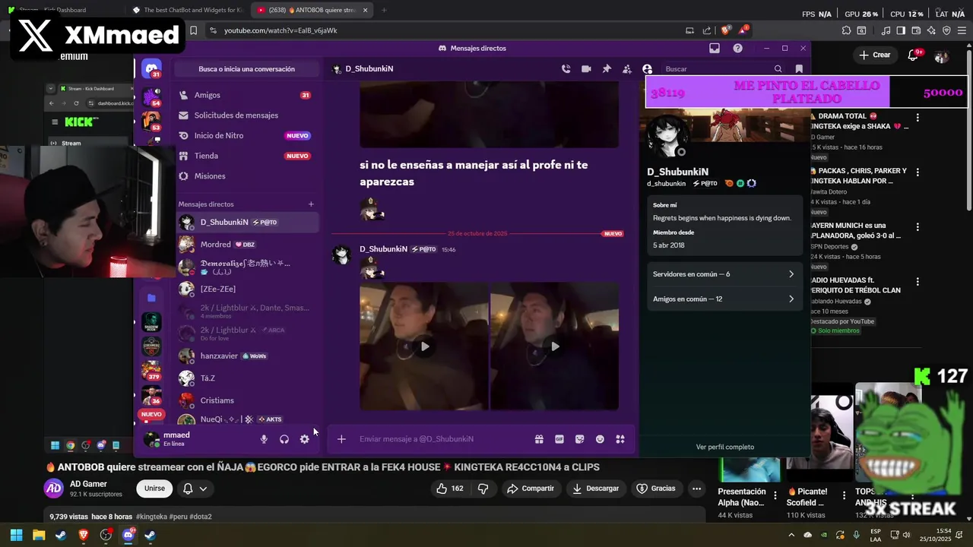Open more actions ellipsis under video
The image size is (973, 547).
696,489
